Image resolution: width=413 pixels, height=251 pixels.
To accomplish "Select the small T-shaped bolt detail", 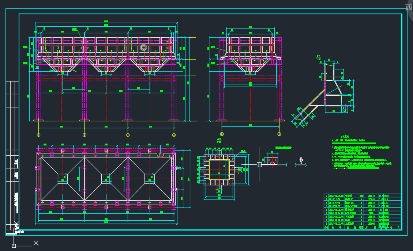I will 301,161.
